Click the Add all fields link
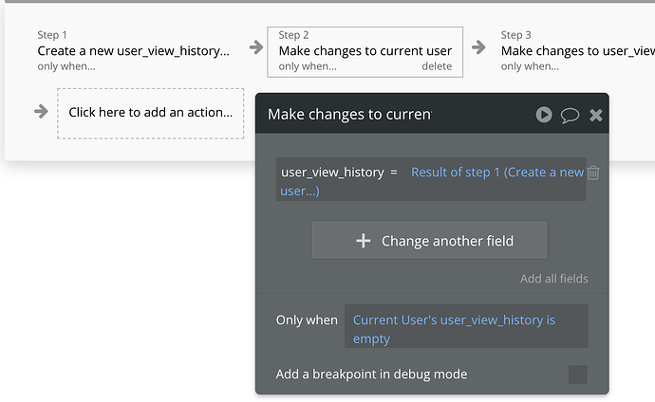This screenshot has width=655, height=402. click(x=553, y=279)
